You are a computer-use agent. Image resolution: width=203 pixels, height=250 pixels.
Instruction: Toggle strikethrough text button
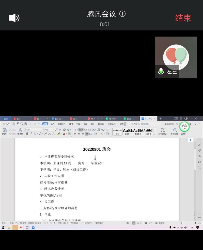click(40, 134)
